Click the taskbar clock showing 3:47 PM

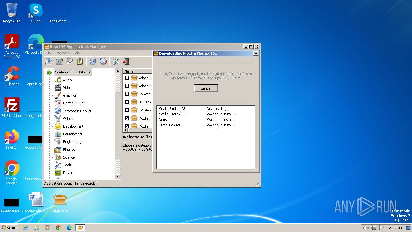pos(395,228)
